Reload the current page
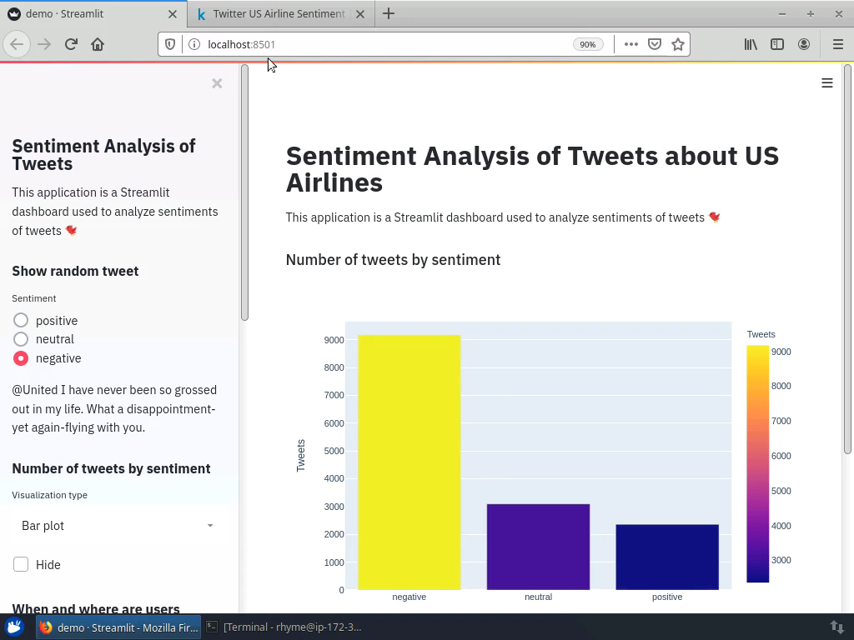Screen dimensions: 854x640 pyautogui.click(x=71, y=44)
